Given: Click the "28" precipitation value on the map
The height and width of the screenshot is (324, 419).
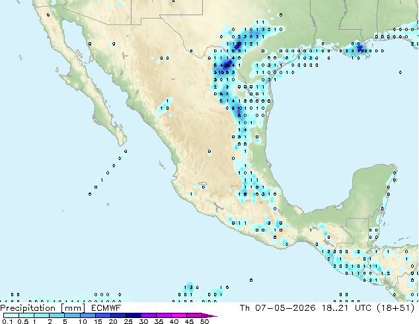Looking at the screenshot, I should point(227,65).
